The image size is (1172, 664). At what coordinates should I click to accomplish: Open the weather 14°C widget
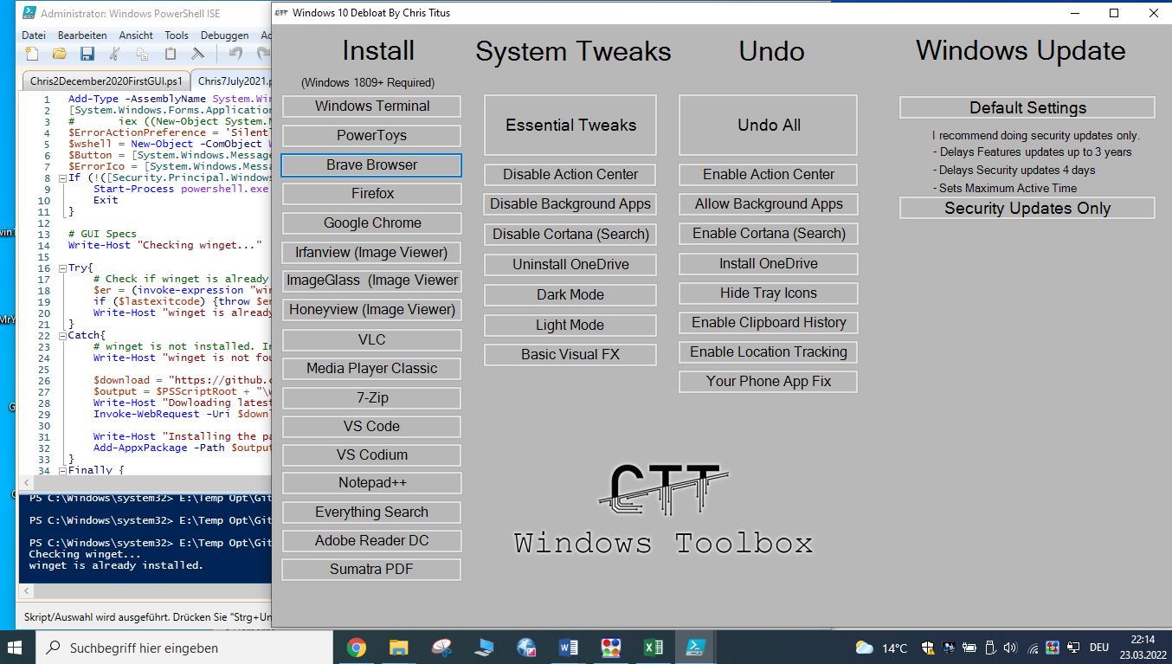(x=881, y=647)
